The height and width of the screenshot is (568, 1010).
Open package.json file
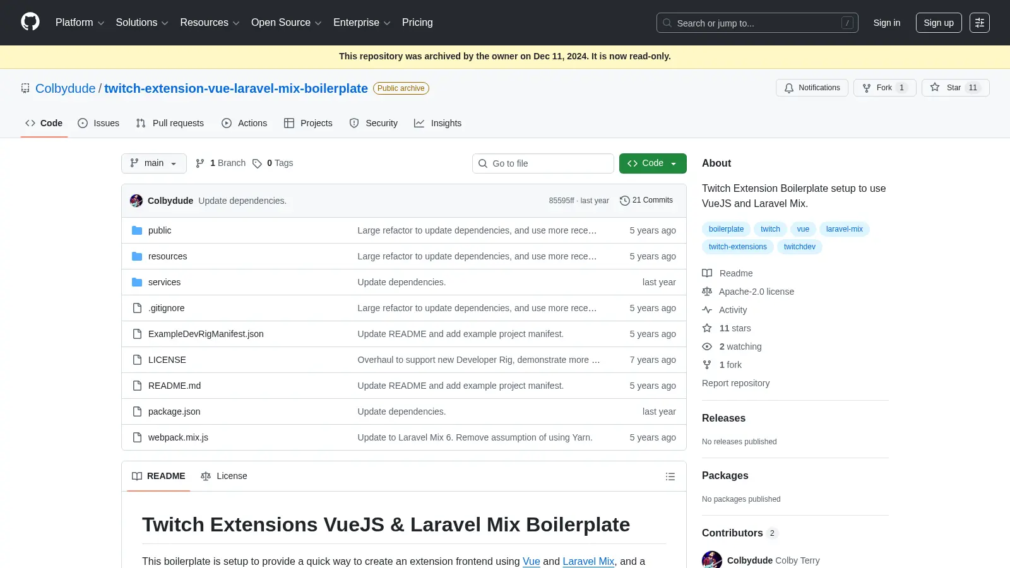pos(174,411)
